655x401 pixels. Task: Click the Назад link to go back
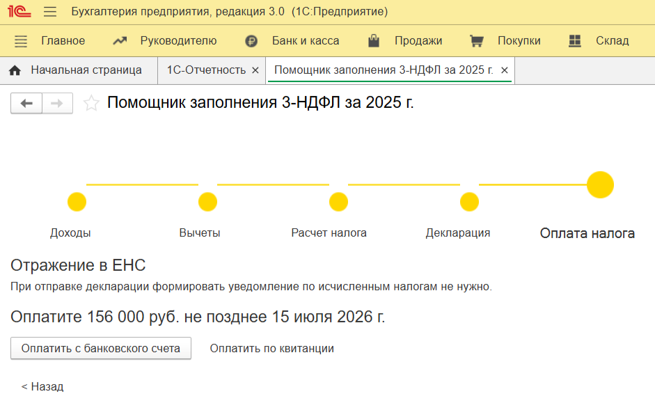coord(42,386)
